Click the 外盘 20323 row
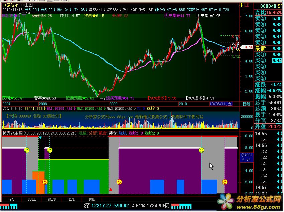This screenshot has height=212, width=284. (268, 127)
